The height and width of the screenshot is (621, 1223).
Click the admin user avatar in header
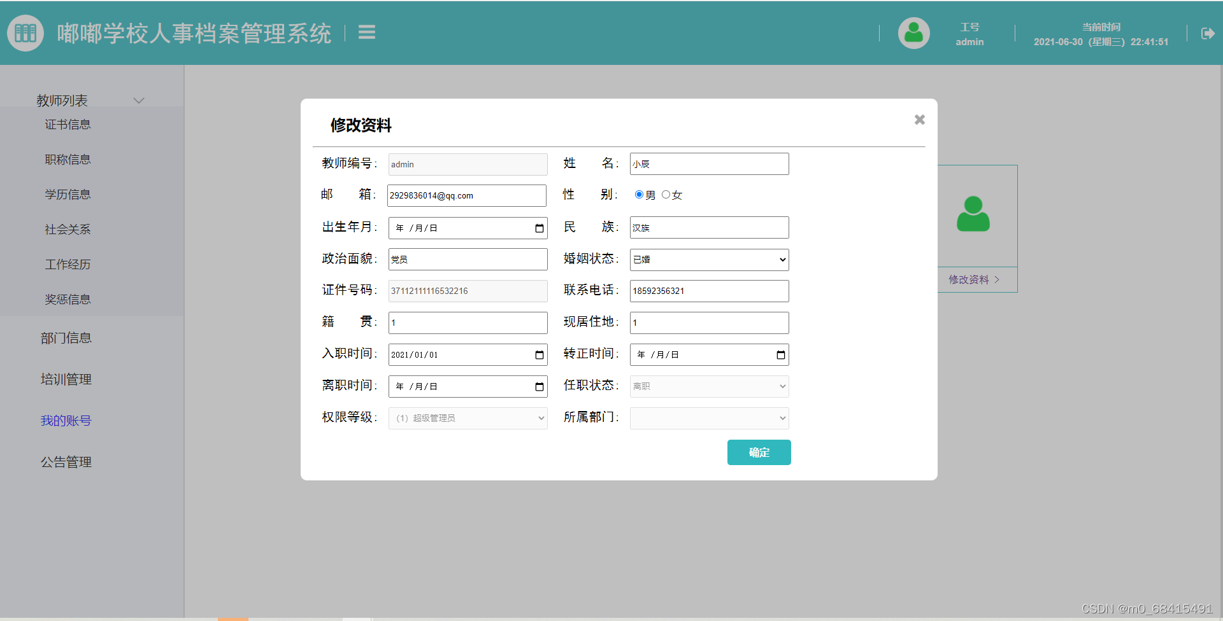[913, 32]
